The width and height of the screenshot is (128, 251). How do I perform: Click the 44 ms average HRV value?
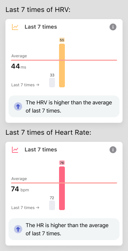click(18, 66)
